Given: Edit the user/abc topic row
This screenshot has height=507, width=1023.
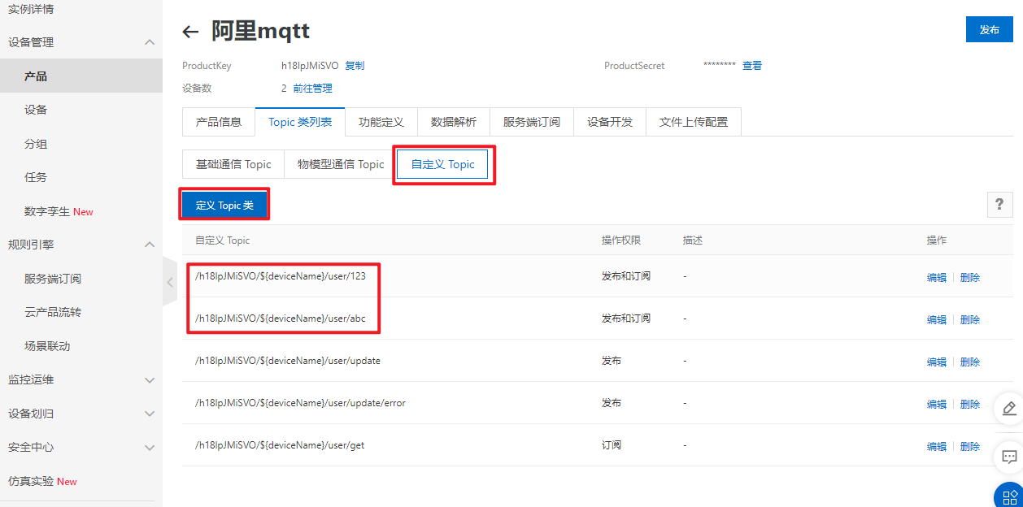Looking at the screenshot, I should (x=937, y=319).
